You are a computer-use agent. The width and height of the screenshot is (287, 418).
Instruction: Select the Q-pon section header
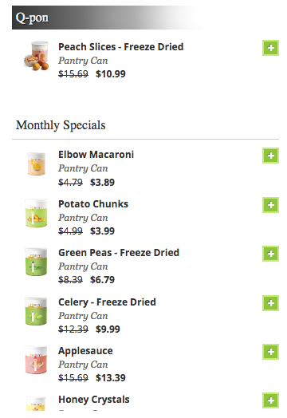coord(108,18)
